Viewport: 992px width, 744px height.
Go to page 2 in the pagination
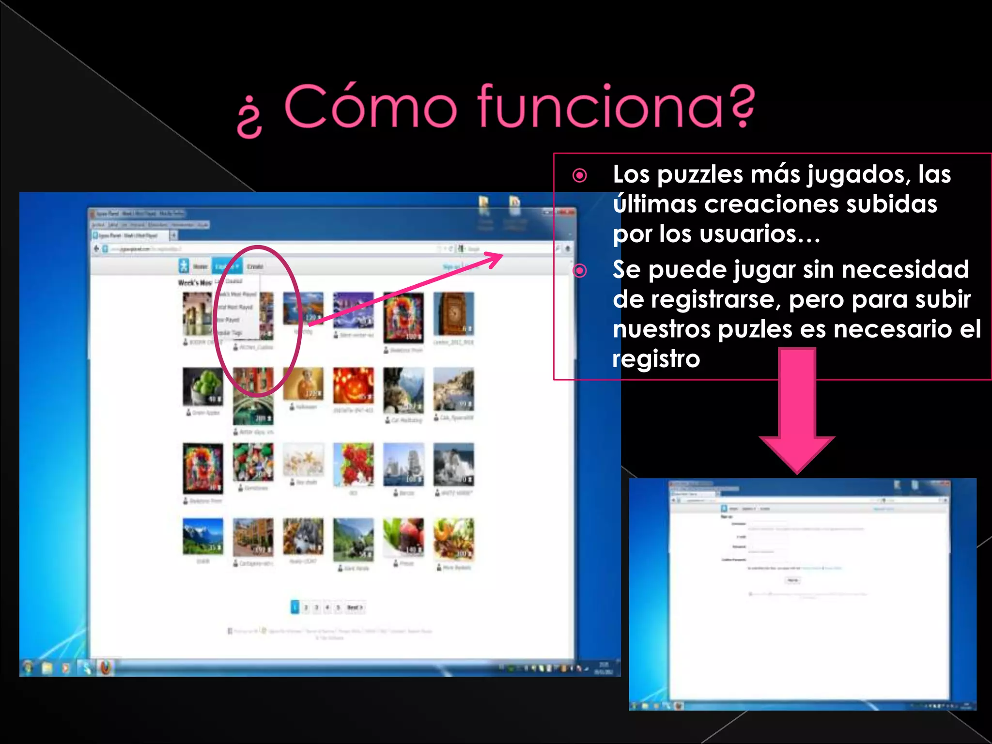pyautogui.click(x=306, y=607)
